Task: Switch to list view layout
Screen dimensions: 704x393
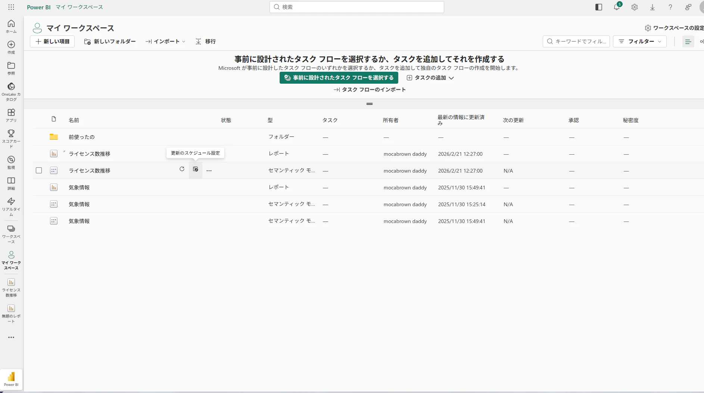Action: click(x=688, y=41)
